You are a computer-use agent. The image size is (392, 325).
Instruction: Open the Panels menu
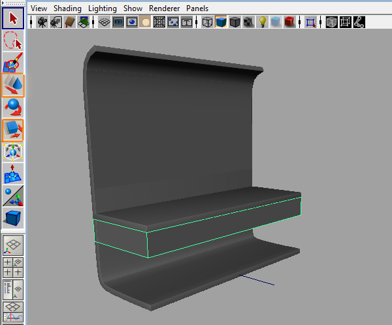point(197,8)
